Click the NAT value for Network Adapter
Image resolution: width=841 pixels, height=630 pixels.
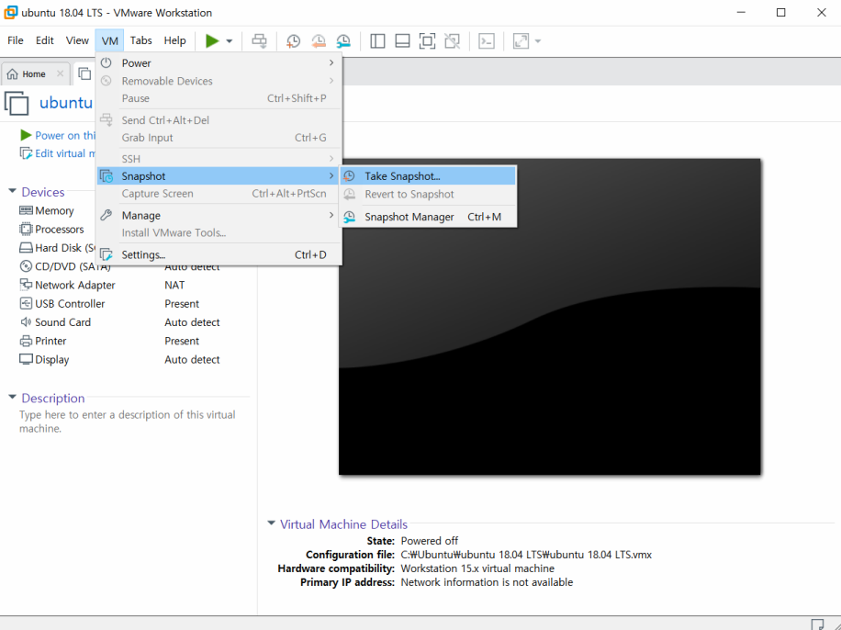tap(174, 285)
